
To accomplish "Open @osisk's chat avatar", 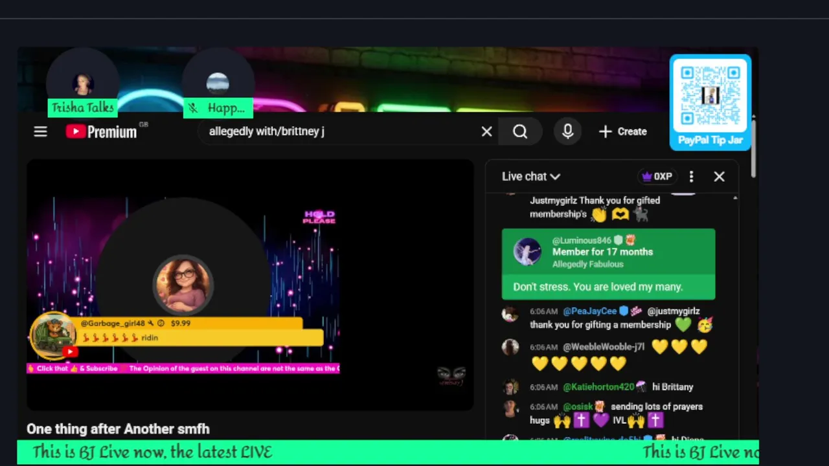I will [x=510, y=408].
